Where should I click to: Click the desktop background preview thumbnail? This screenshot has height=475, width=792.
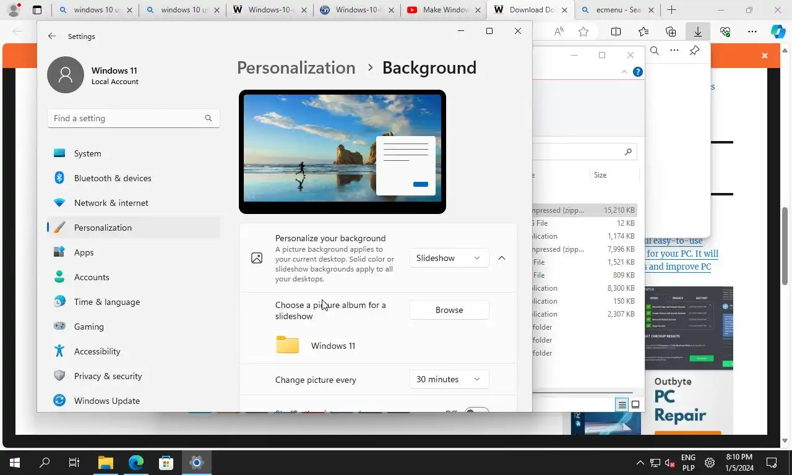tap(342, 152)
